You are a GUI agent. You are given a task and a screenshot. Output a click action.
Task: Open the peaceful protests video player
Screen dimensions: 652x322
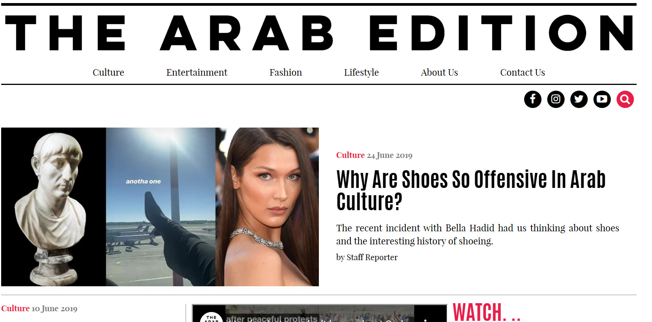tap(320, 313)
